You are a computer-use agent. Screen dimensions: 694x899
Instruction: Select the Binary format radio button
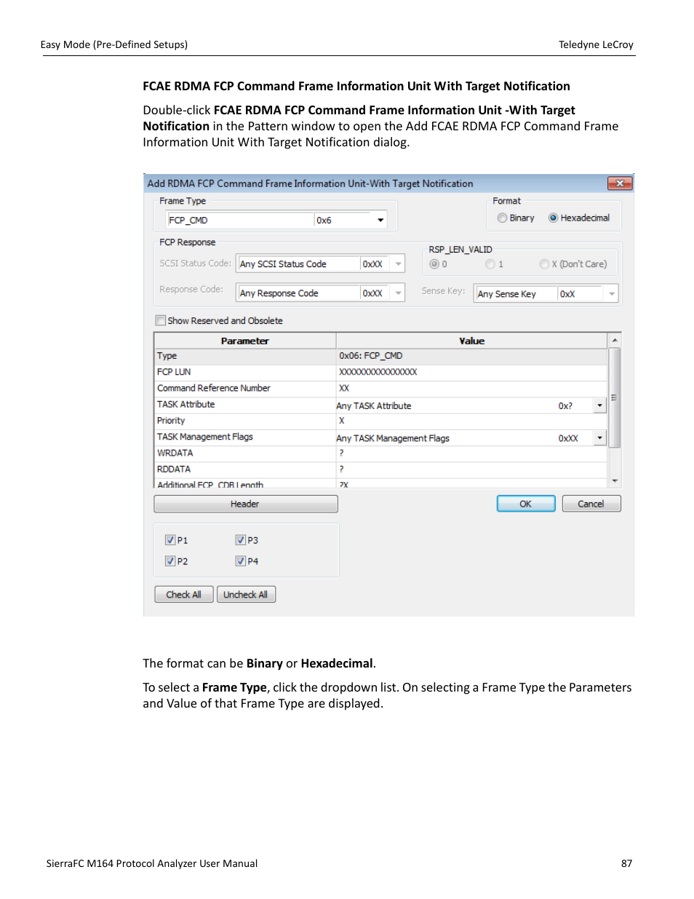[502, 218]
